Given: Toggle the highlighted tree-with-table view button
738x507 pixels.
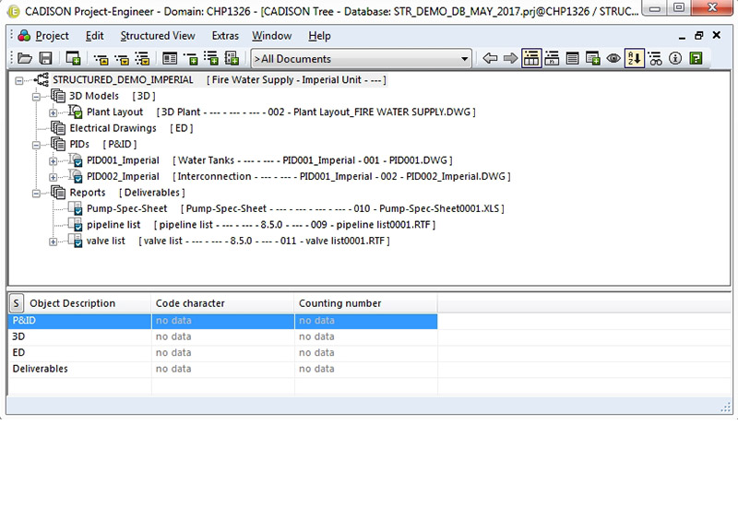Looking at the screenshot, I should pos(531,58).
